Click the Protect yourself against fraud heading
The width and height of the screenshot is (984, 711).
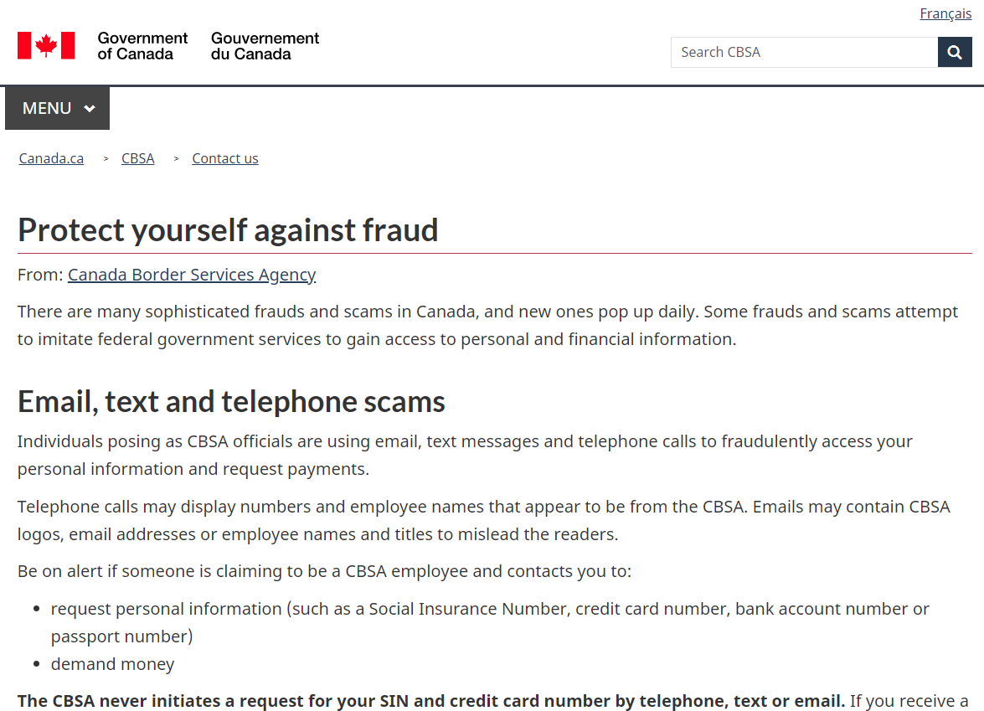(x=228, y=229)
